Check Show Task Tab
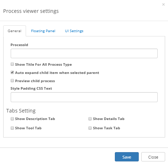168x165 pixels. click(x=90, y=128)
